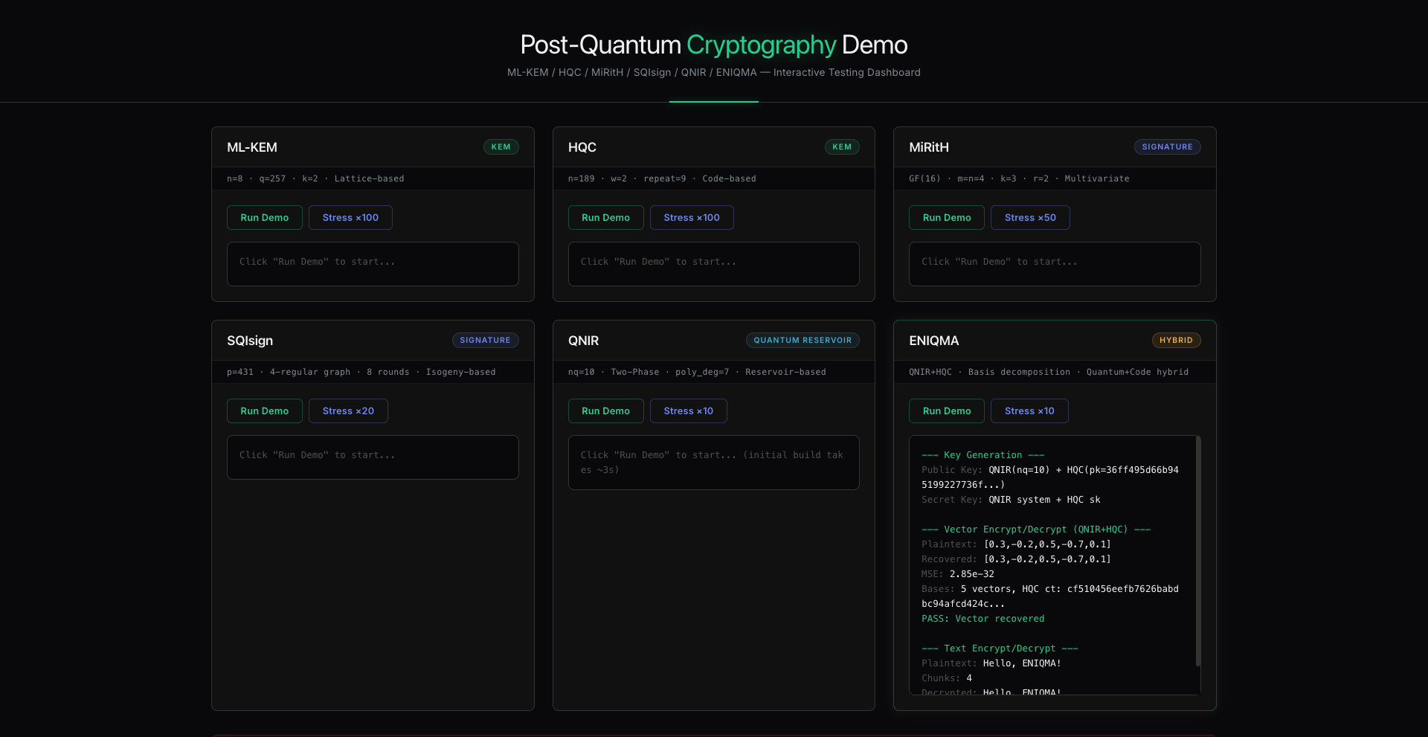Click the ENIQMA output scrollbar
The height and width of the screenshot is (737, 1428).
[x=1197, y=552]
